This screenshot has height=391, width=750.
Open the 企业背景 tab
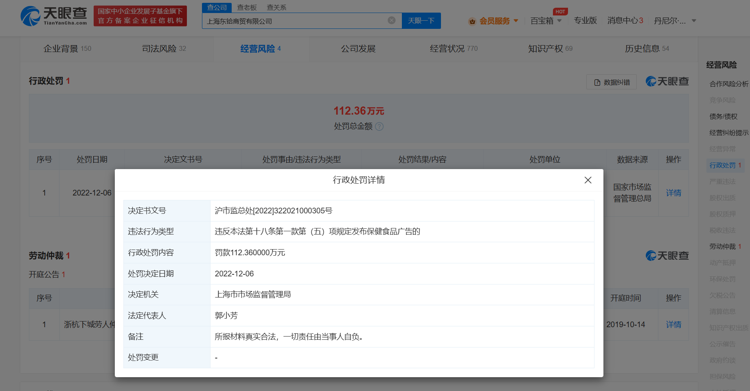tap(67, 49)
